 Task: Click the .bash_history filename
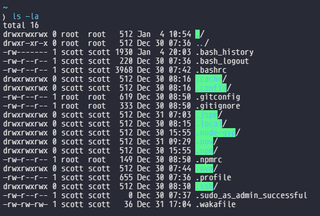click(224, 52)
